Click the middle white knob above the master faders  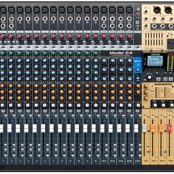coord(164,105)
